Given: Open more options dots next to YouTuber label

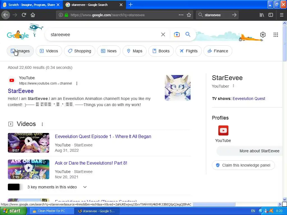Looking at the screenshot, I should 233,86.
